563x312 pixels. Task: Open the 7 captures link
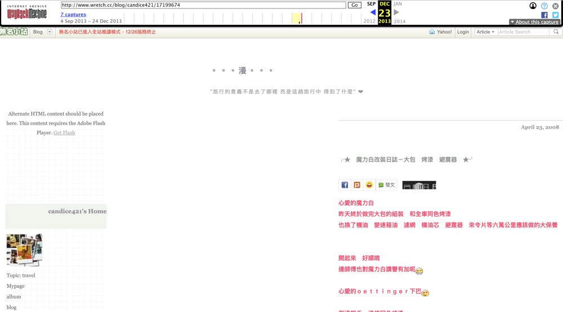point(73,15)
